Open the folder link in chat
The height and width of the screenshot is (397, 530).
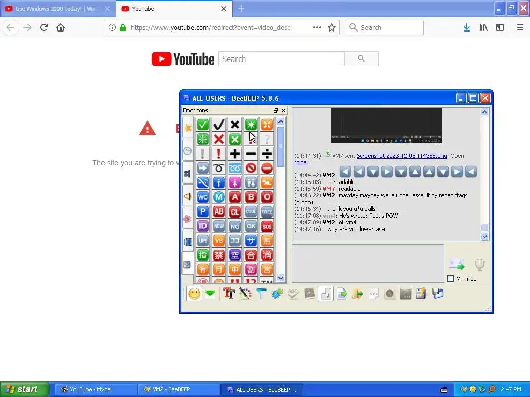point(302,162)
